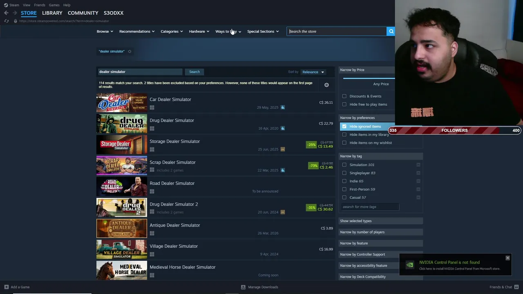Check Hide items in my library
Screen dimensions: 523x294
click(x=344, y=135)
